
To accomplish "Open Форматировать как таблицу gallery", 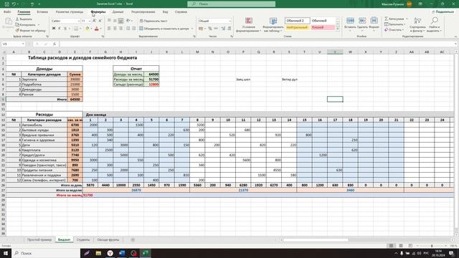I will (x=273, y=24).
